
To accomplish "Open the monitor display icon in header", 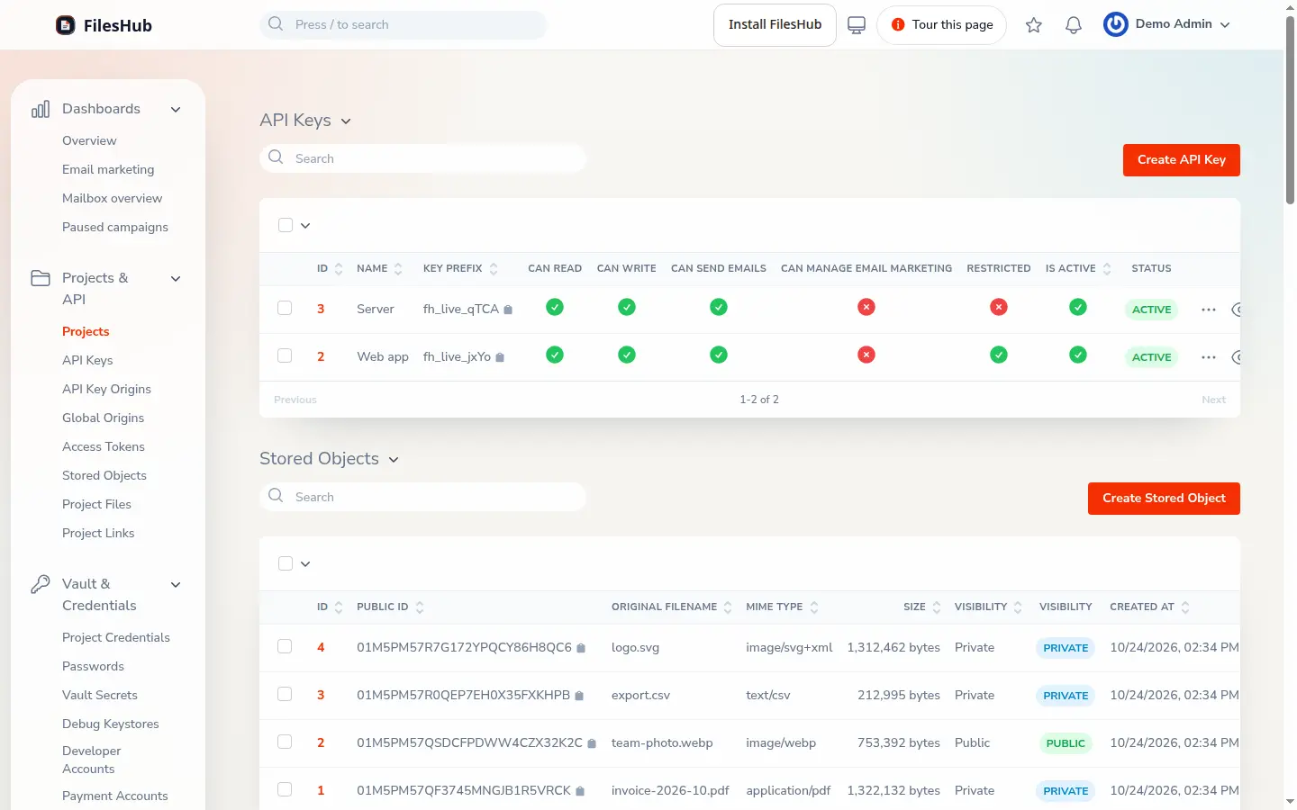I will pyautogui.click(x=857, y=25).
